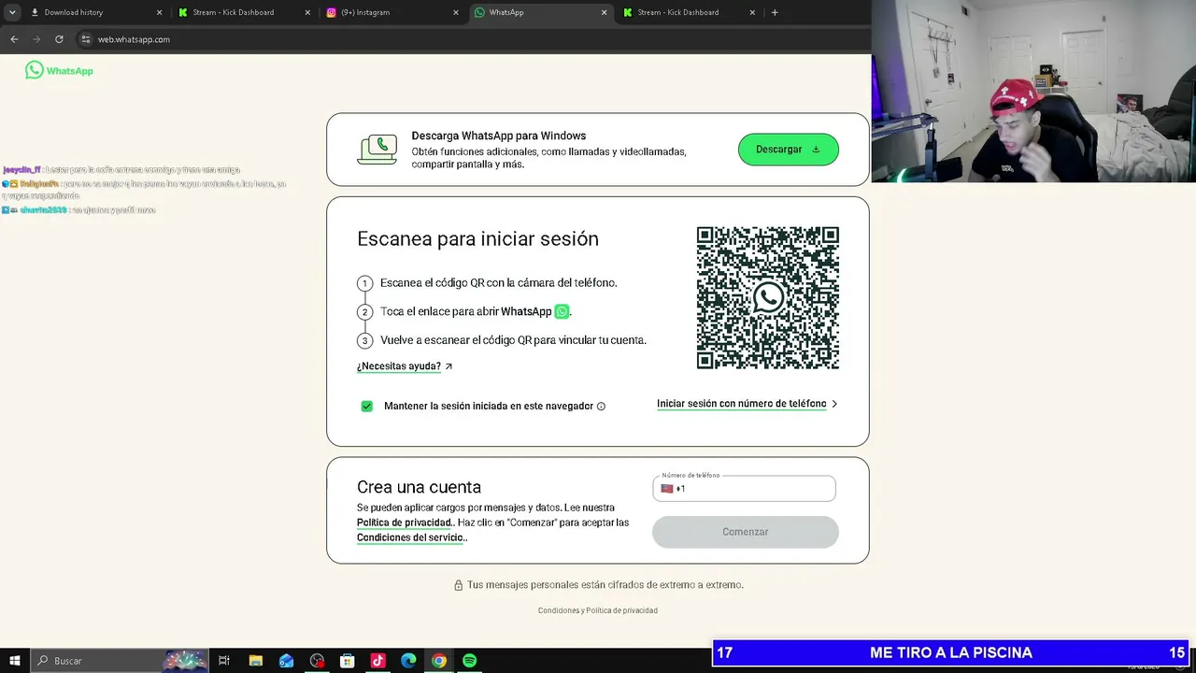Open the US flag country code selector
This screenshot has width=1196, height=673.
pyautogui.click(x=667, y=489)
